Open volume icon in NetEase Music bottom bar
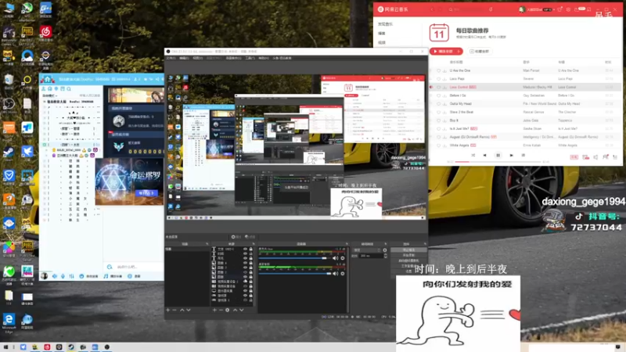 595,157
